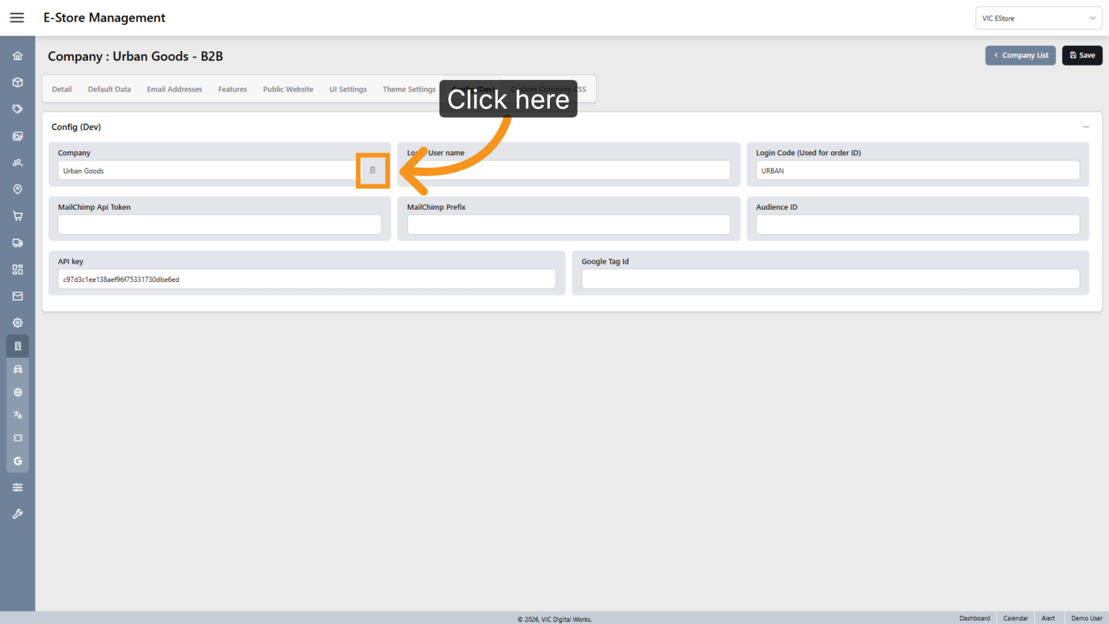Open the shopping cart icon
The image size is (1109, 624).
point(18,216)
